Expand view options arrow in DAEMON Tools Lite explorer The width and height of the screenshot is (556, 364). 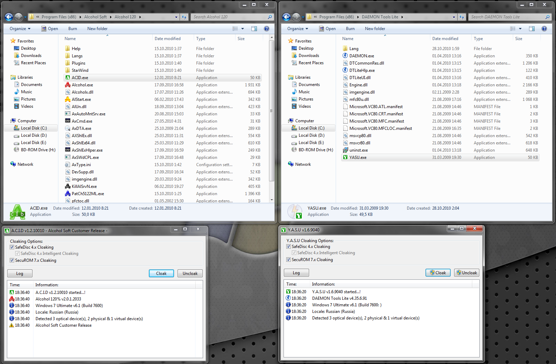tap(520, 29)
